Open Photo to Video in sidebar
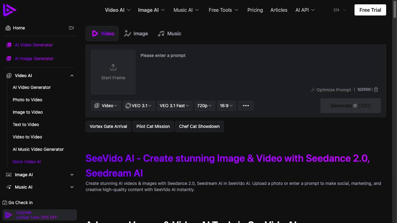The image size is (397, 223). tap(28, 100)
